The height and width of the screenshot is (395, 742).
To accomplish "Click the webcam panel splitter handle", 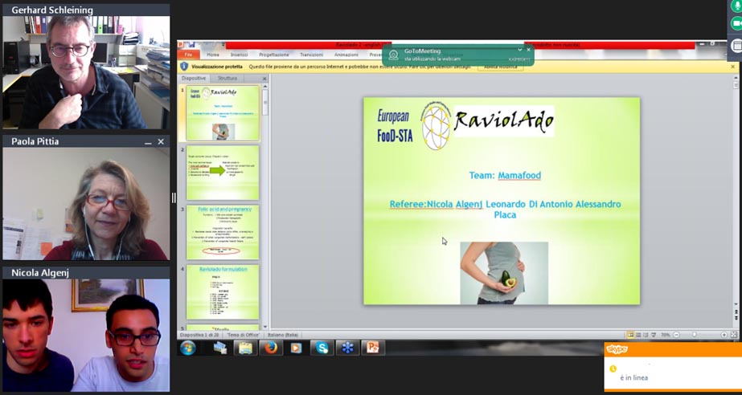I will click(x=173, y=197).
